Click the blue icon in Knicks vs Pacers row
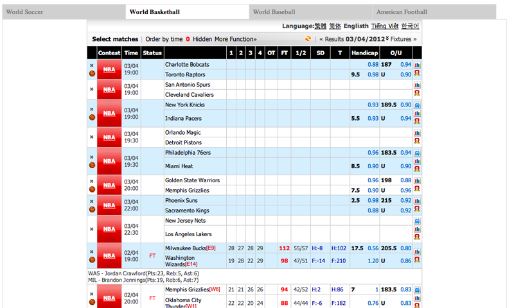514x308 pixels. pyautogui.click(x=417, y=105)
